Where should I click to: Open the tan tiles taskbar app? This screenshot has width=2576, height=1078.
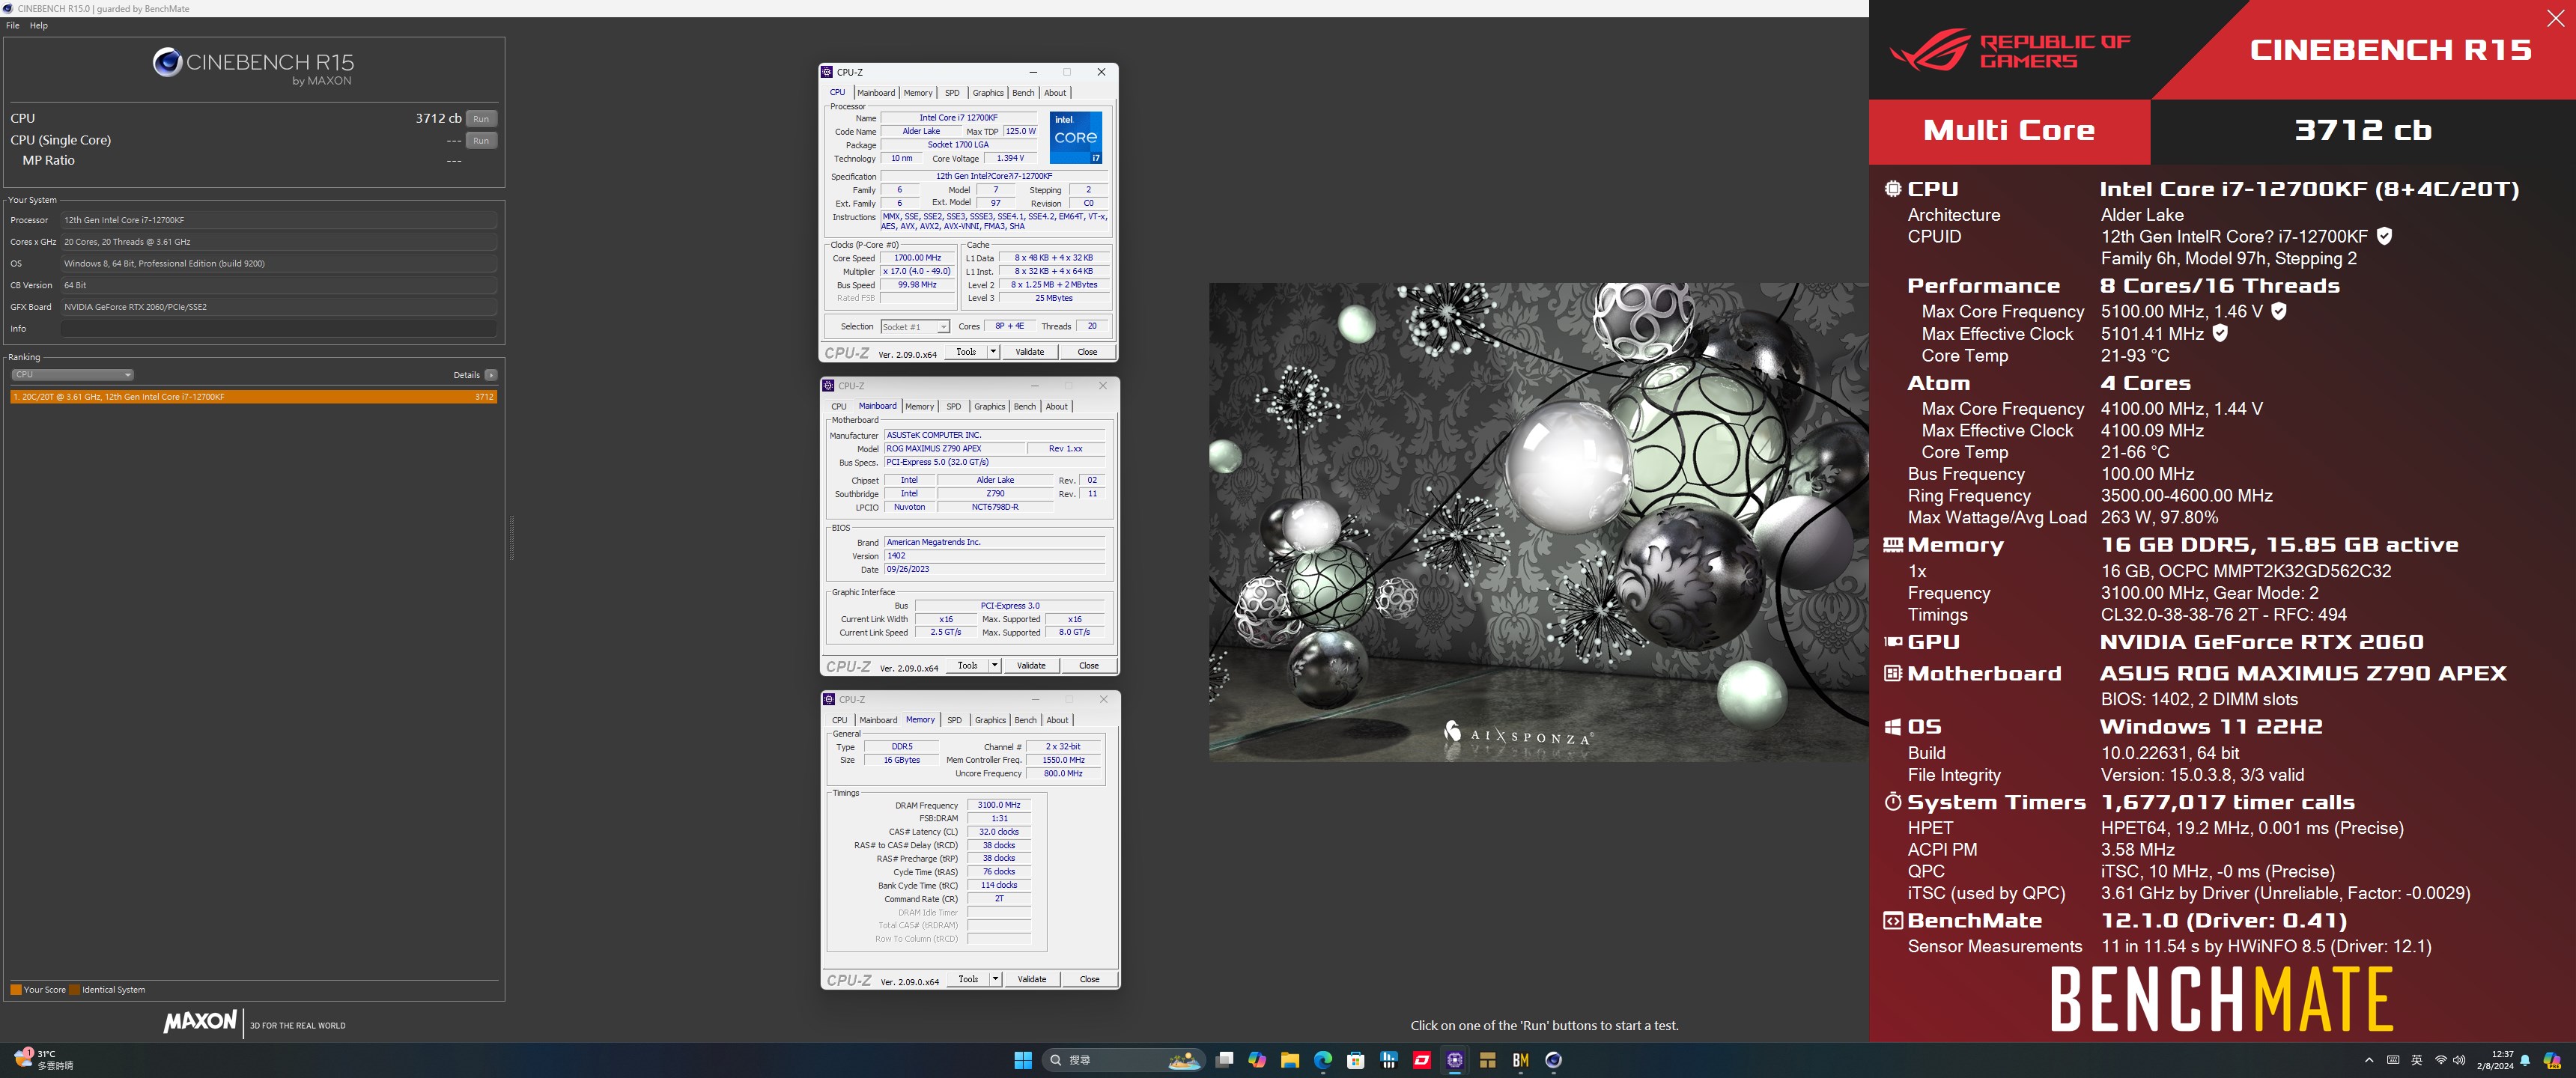click(1488, 1060)
